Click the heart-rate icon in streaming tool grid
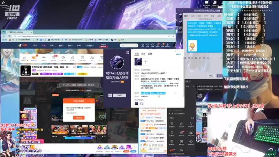This screenshot has height=157, width=279. click(190, 142)
